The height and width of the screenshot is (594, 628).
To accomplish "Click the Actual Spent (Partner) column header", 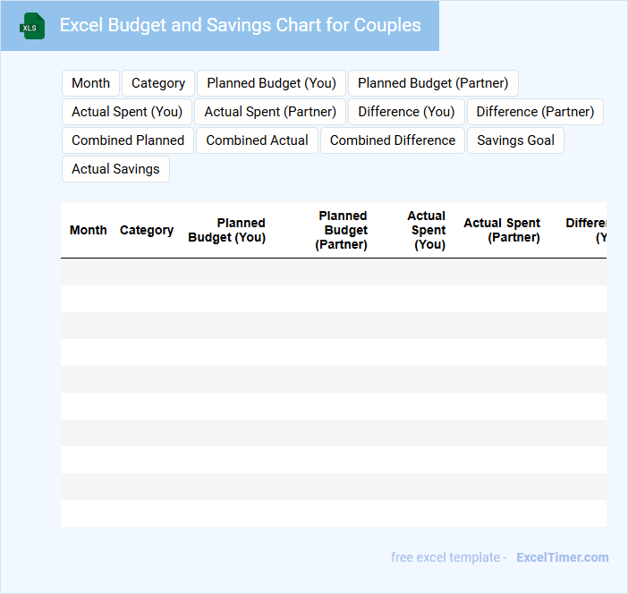I will click(502, 230).
